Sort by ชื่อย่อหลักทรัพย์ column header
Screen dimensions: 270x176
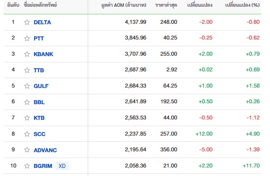click(40, 5)
